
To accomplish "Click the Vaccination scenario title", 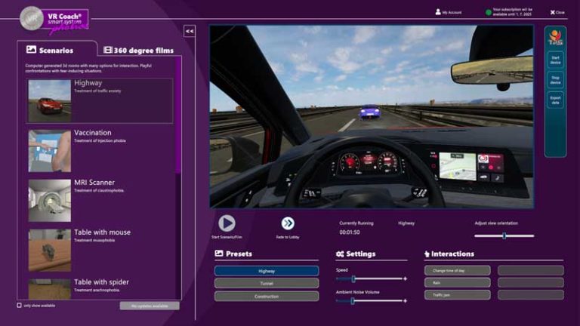I will (92, 133).
